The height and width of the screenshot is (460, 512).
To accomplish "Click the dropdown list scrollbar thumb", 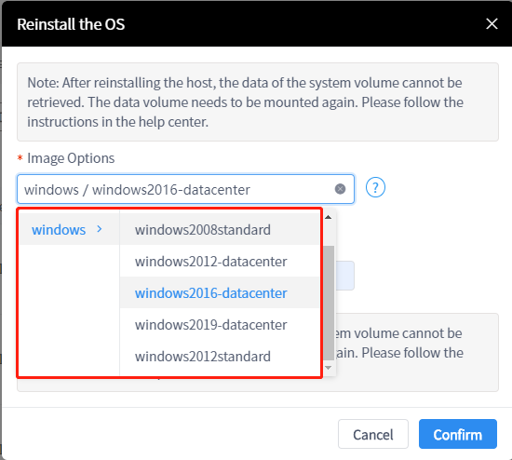I will (329, 303).
